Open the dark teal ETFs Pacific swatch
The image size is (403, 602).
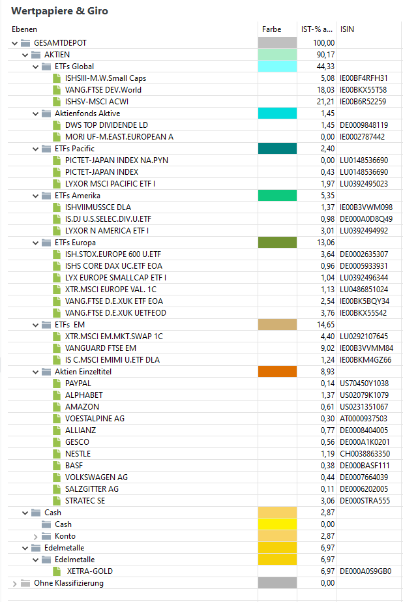[x=277, y=149]
